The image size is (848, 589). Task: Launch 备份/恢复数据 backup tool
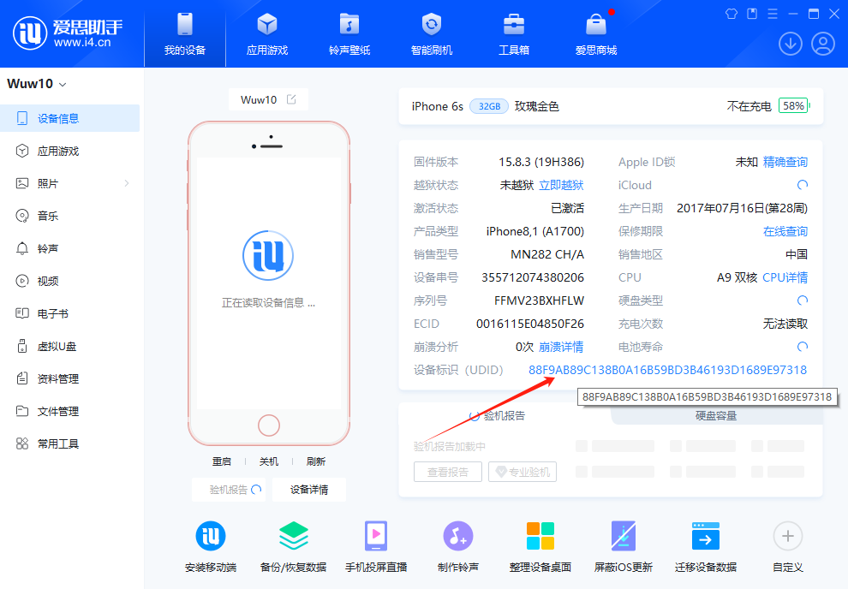(294, 544)
